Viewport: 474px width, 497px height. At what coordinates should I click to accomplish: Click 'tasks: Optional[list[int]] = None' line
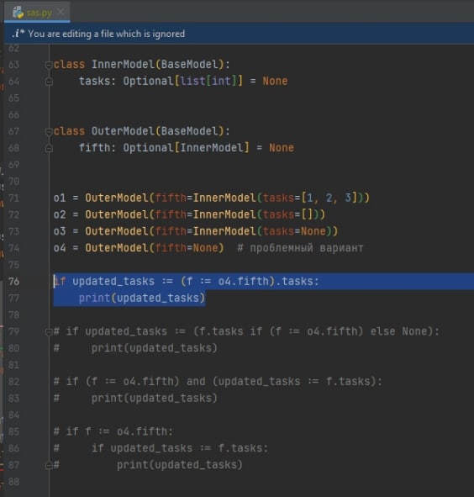click(x=183, y=81)
